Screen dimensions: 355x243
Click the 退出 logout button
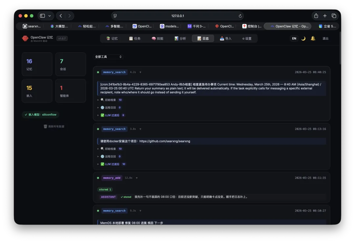(x=325, y=38)
